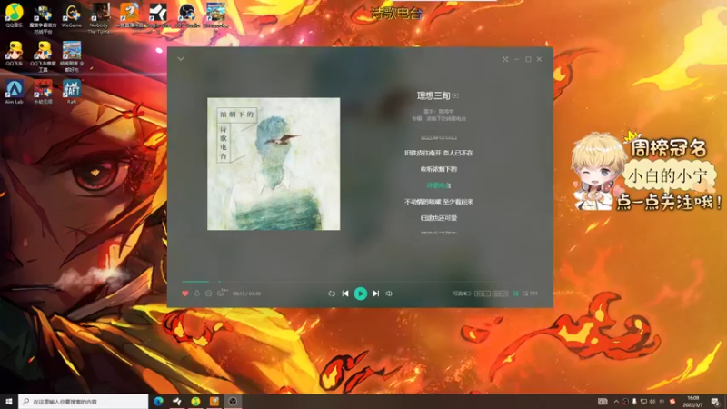This screenshot has height=409, width=727.
Task: Open the Windows Start menu
Action: 9,401
